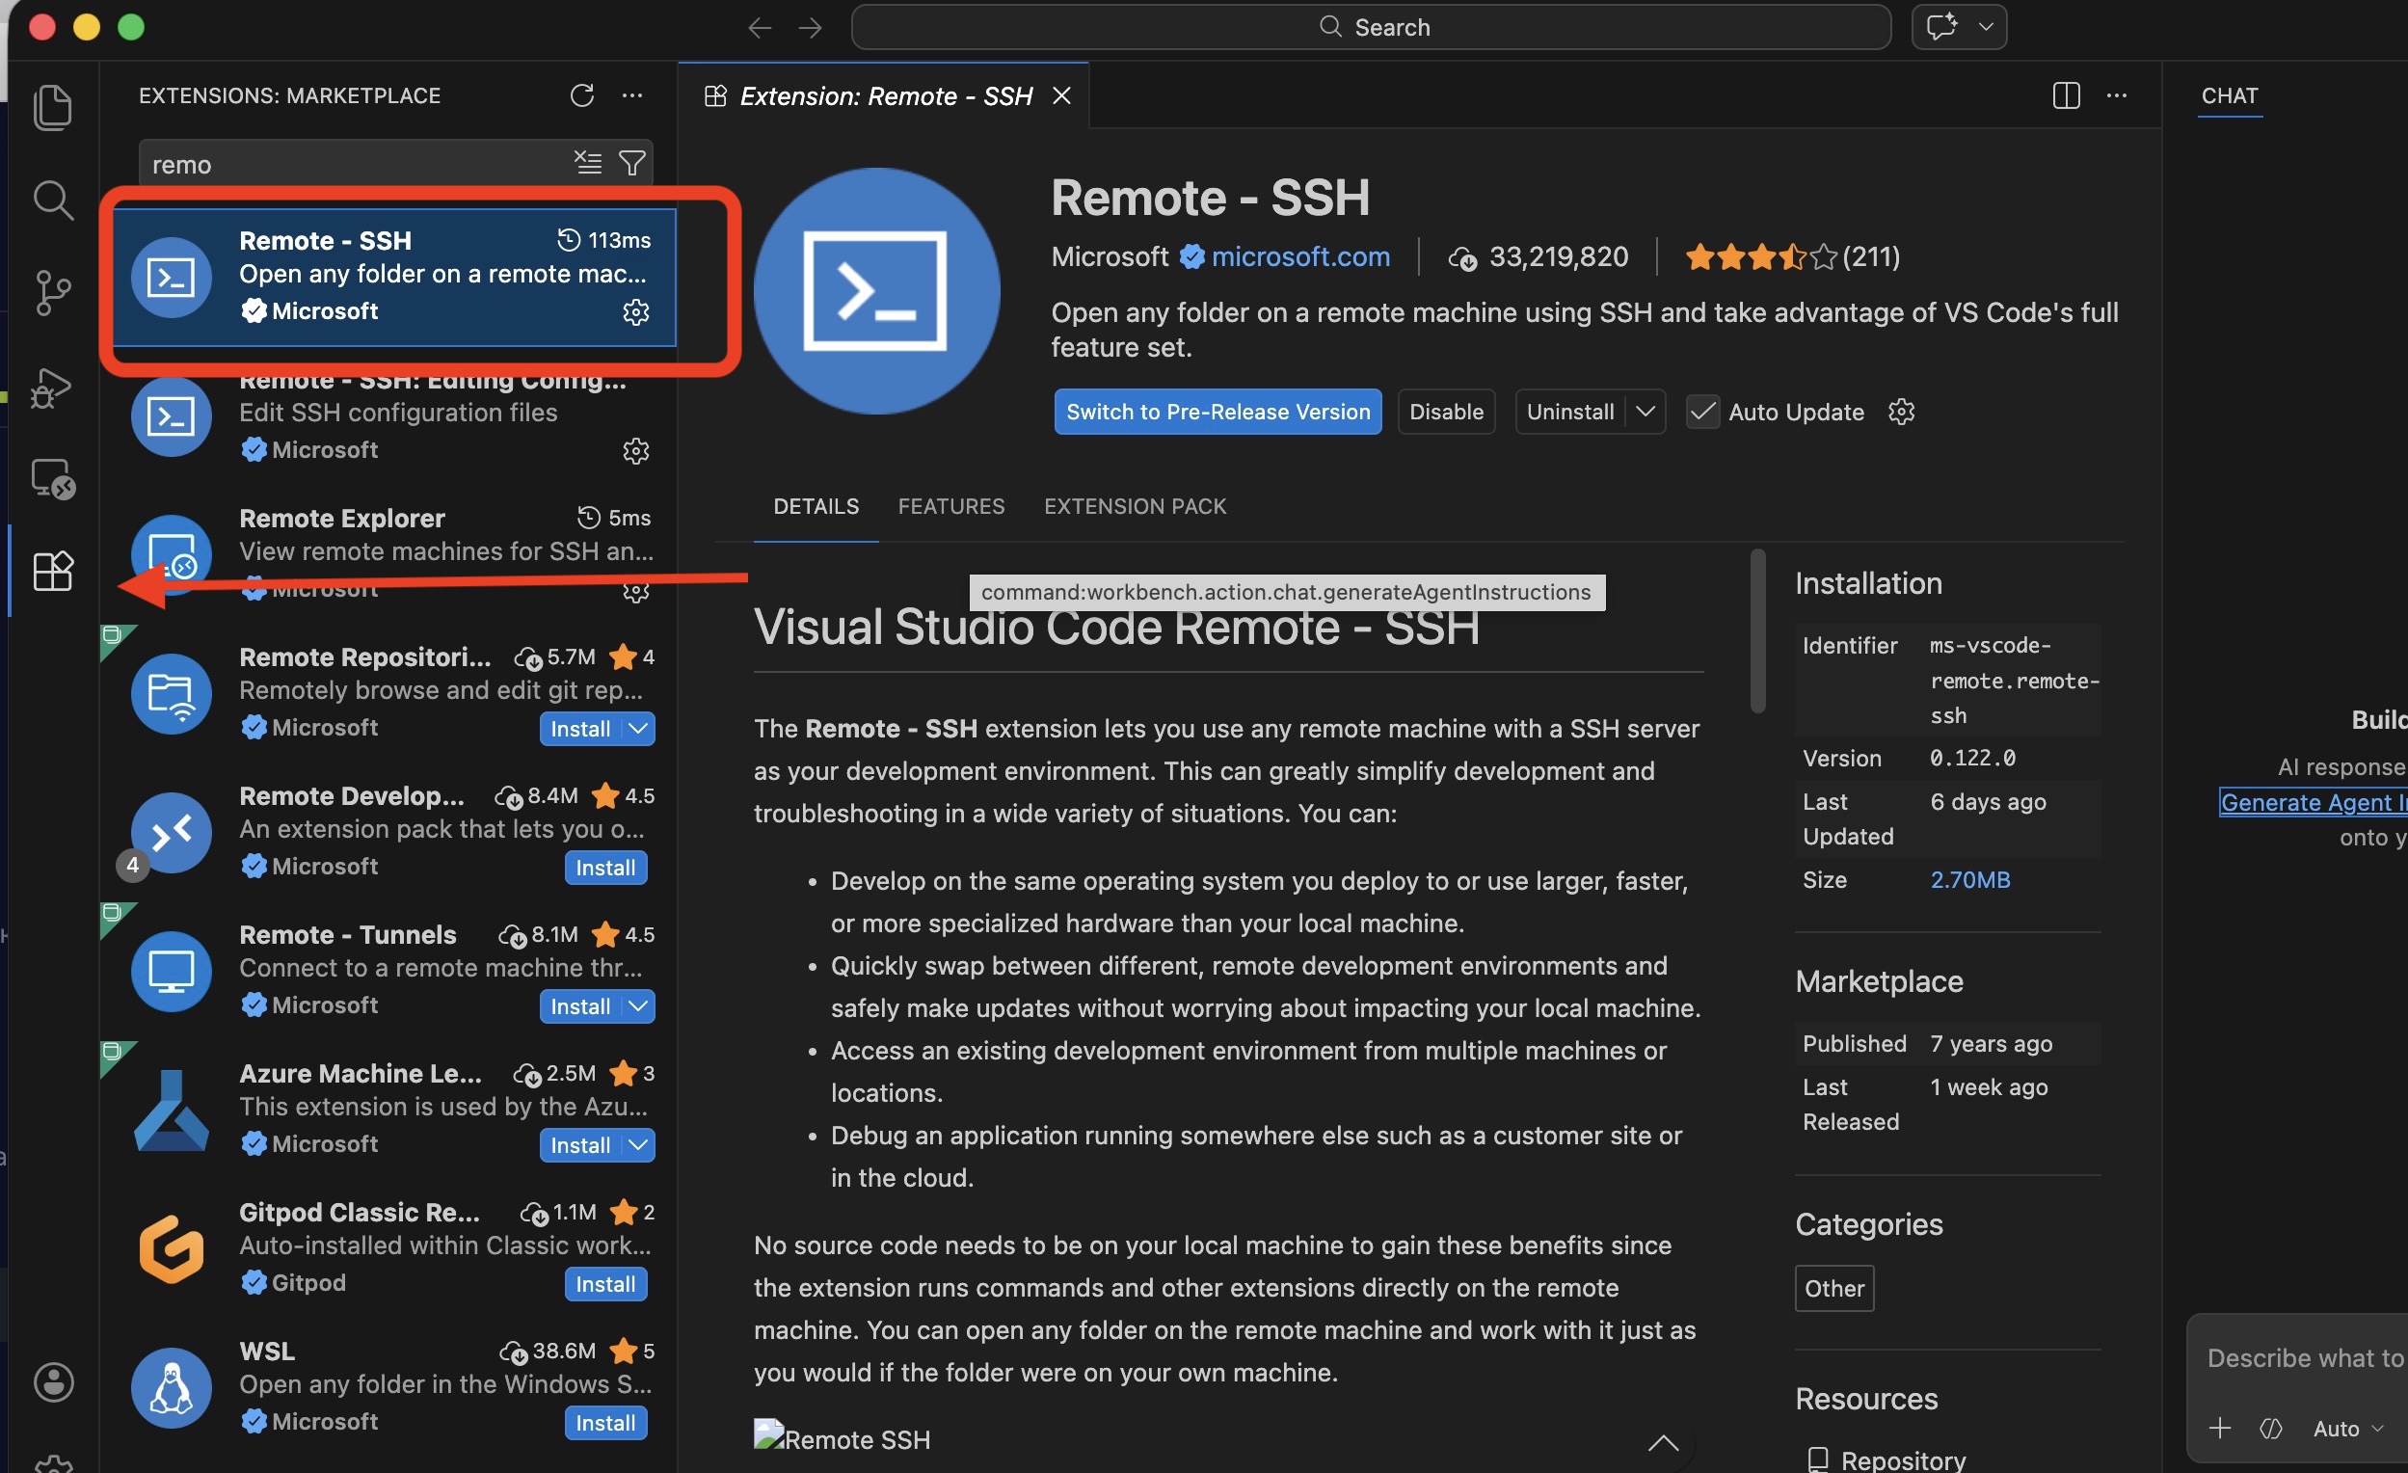Select the Extension: Remote - SSH editor tab
This screenshot has height=1473, width=2408.
pyautogui.click(x=884, y=95)
